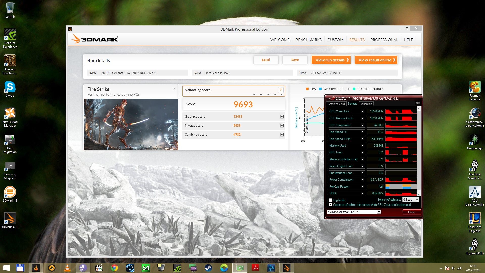Select the Heaven Benchmark desktop icon

(10, 64)
